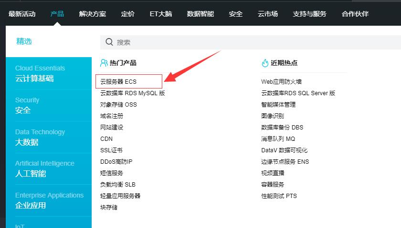Open the 产品 menu tab

click(57, 14)
